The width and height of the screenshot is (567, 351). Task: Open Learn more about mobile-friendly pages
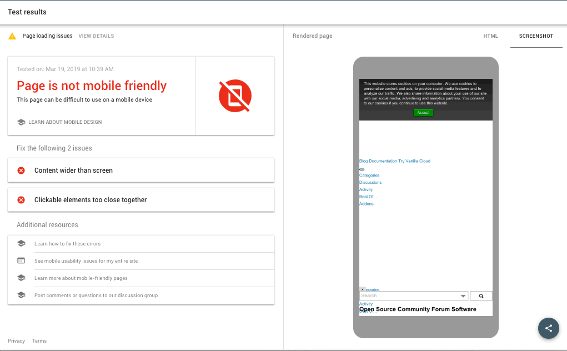click(141, 278)
